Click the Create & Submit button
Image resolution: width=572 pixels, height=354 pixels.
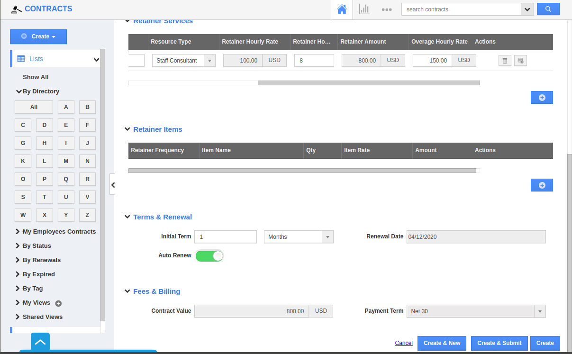coord(499,343)
